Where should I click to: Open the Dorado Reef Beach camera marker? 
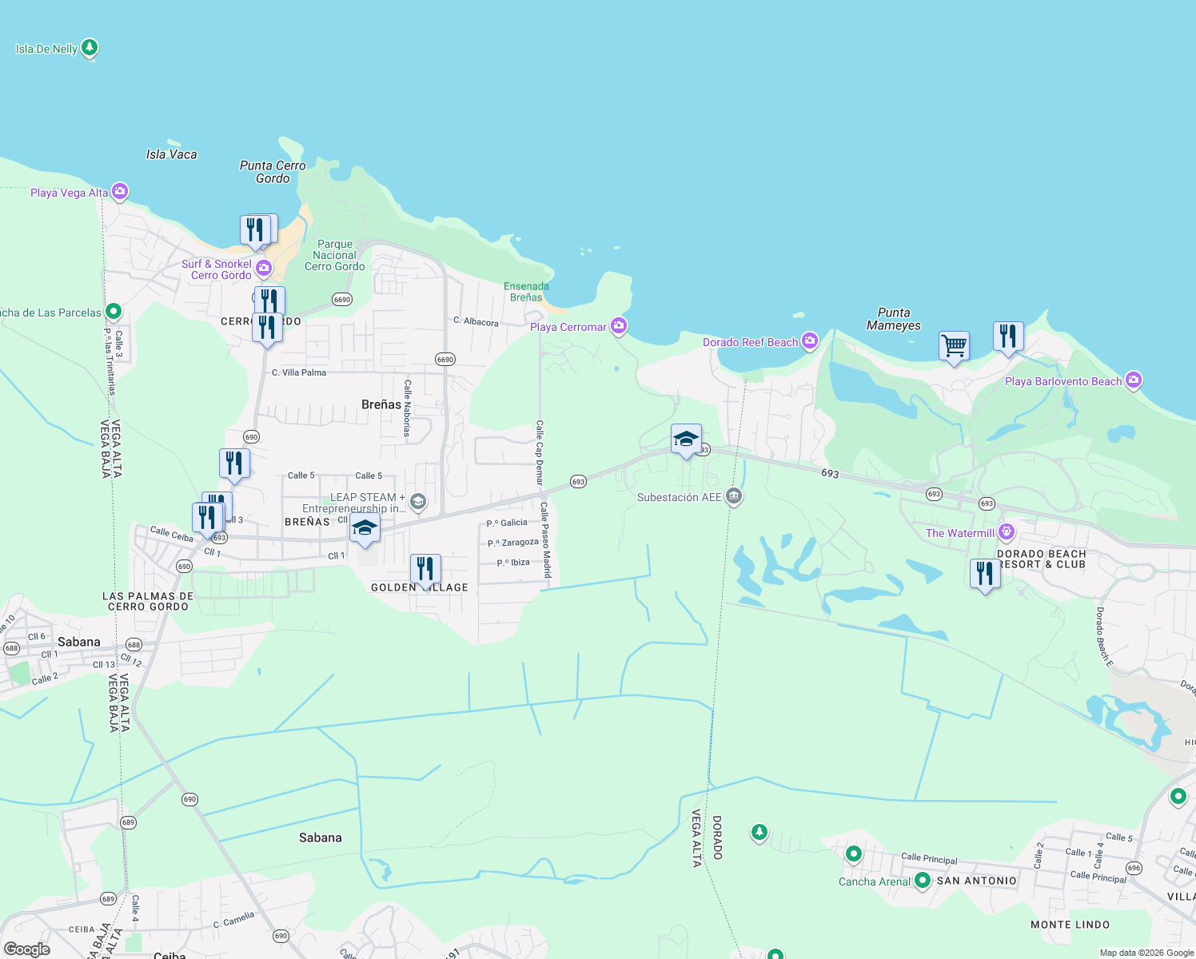click(x=810, y=341)
